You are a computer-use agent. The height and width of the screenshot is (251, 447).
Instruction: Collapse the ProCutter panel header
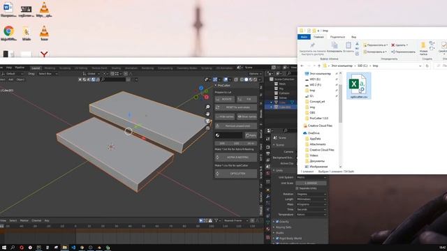[x=223, y=85]
